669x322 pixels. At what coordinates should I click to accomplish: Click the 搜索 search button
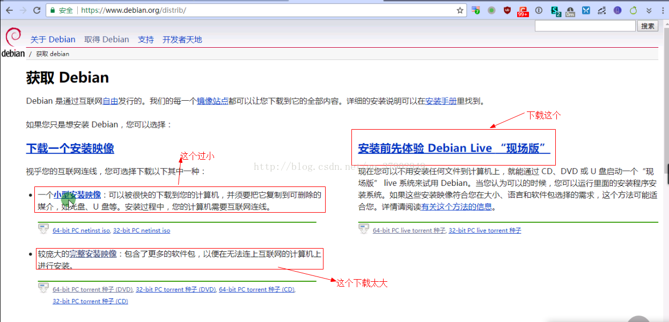click(648, 26)
